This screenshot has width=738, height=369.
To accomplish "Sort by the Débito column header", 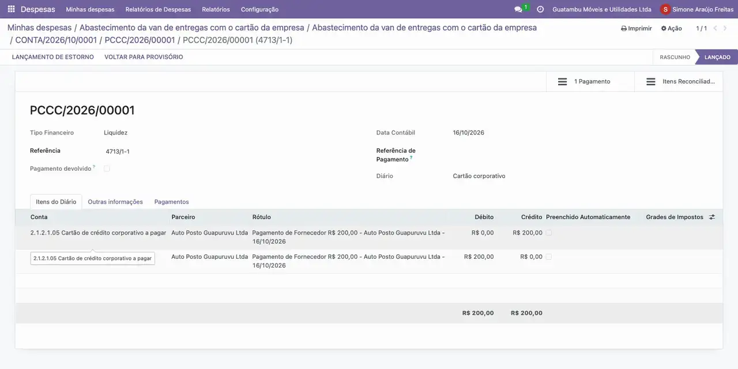I will point(484,217).
